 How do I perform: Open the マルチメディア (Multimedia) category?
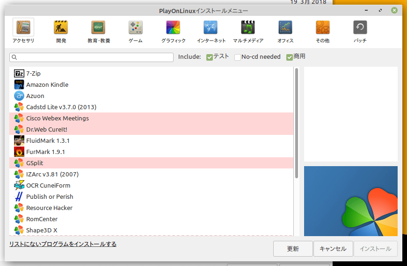tap(248, 31)
